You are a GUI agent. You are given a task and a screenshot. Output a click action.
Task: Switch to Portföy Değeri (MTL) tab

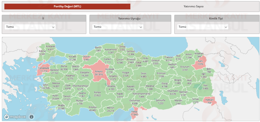pos(67,6)
